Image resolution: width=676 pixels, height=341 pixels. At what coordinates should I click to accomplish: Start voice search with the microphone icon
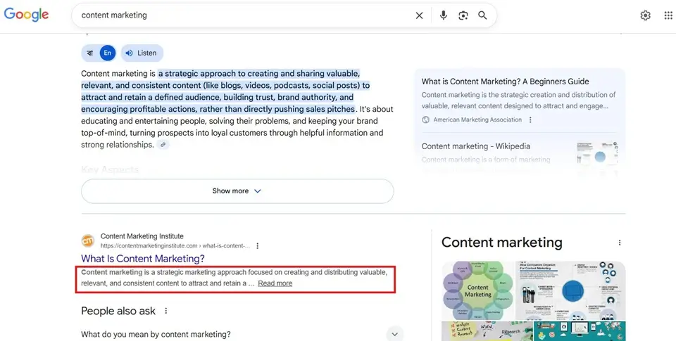click(443, 15)
